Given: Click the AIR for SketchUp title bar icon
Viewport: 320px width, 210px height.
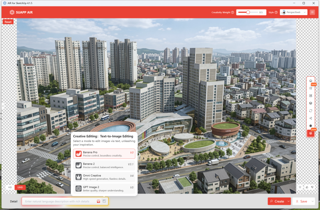Looking at the screenshot, I should [x=4, y=3].
